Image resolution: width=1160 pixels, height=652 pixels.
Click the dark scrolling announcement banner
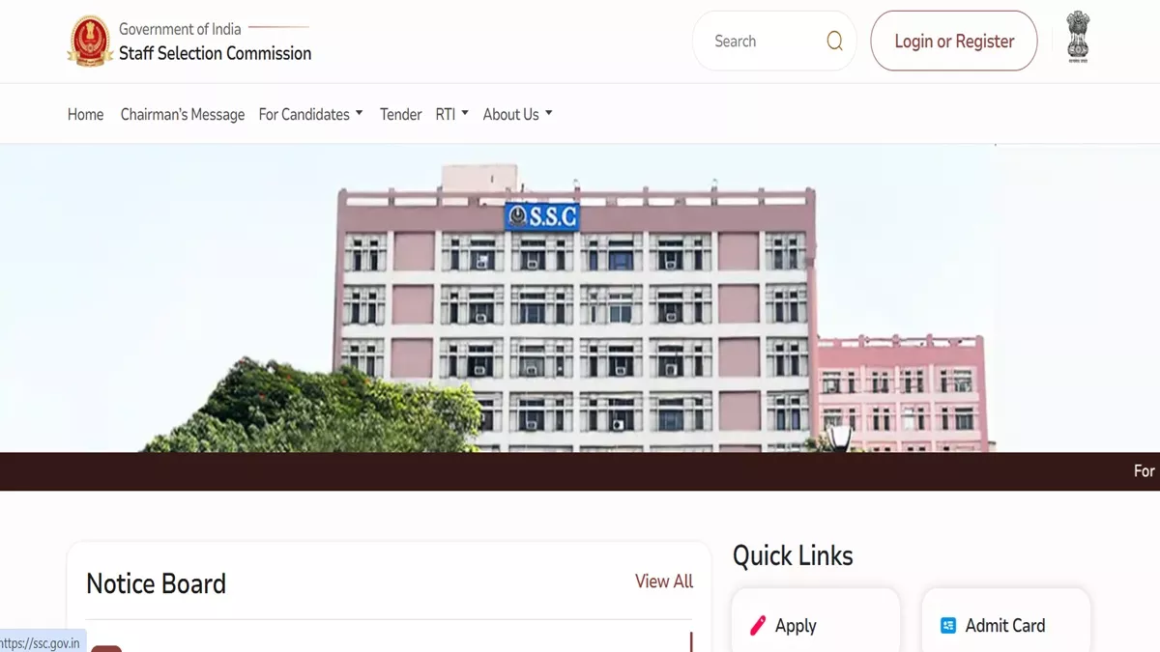[x=580, y=471]
